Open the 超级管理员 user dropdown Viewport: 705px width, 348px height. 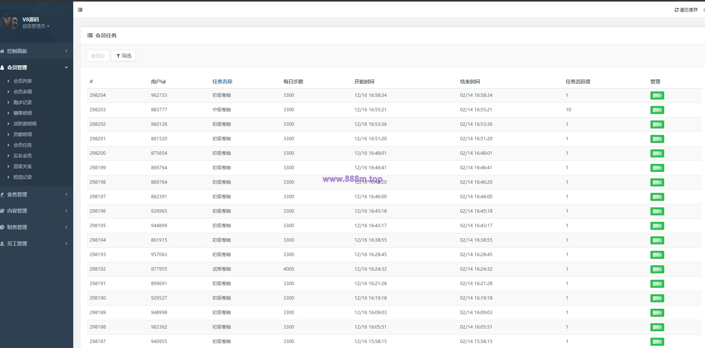pyautogui.click(x=36, y=26)
